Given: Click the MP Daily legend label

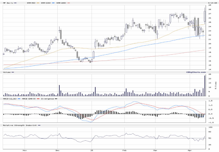Looking at the screenshot, I should 8,3.
